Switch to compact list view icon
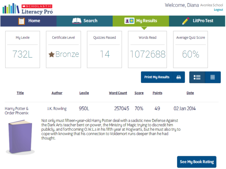226x169 pixels. 213,77
